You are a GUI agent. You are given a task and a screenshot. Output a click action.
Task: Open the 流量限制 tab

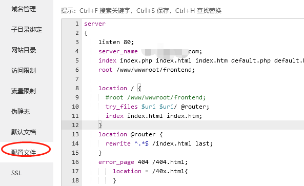[24, 91]
